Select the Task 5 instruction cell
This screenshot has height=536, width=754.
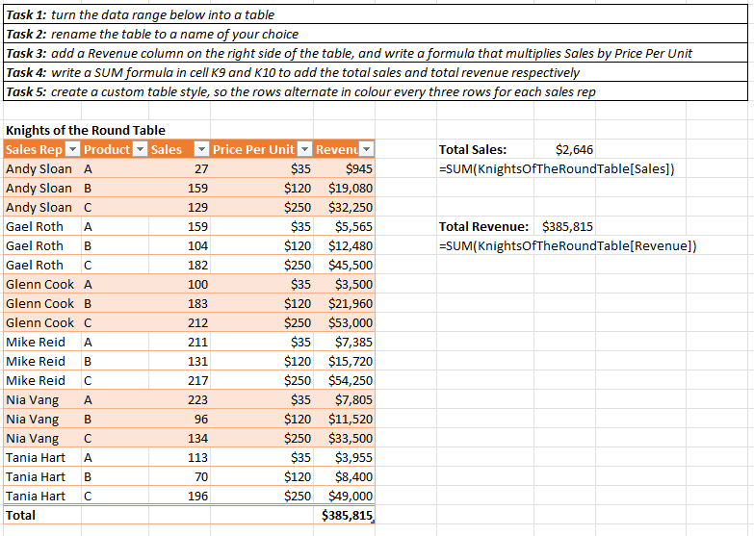tap(376, 91)
